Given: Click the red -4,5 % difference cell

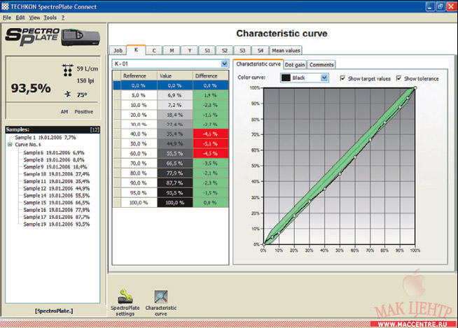Looking at the screenshot, I should click(x=210, y=153).
